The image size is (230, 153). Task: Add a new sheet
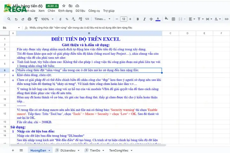pyautogui.click(x=13, y=150)
